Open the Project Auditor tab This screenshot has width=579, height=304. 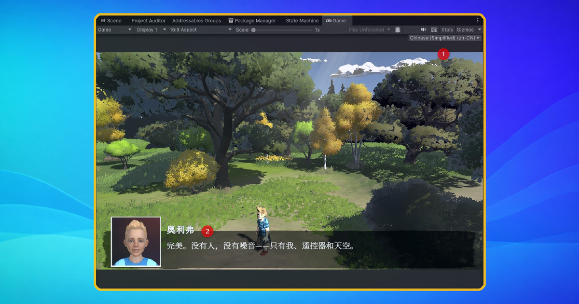pos(149,21)
